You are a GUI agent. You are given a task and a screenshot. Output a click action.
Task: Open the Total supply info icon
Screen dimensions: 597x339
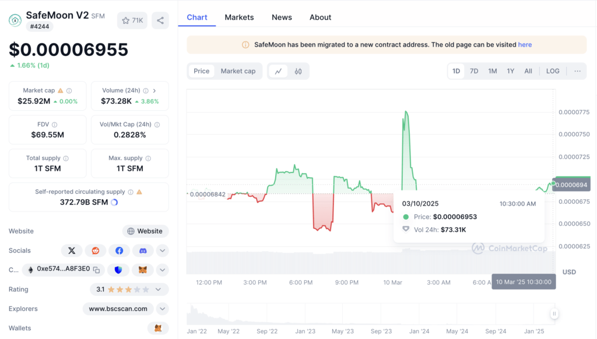(66, 158)
